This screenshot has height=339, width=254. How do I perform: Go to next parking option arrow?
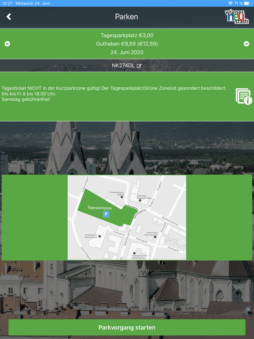[x=246, y=44]
